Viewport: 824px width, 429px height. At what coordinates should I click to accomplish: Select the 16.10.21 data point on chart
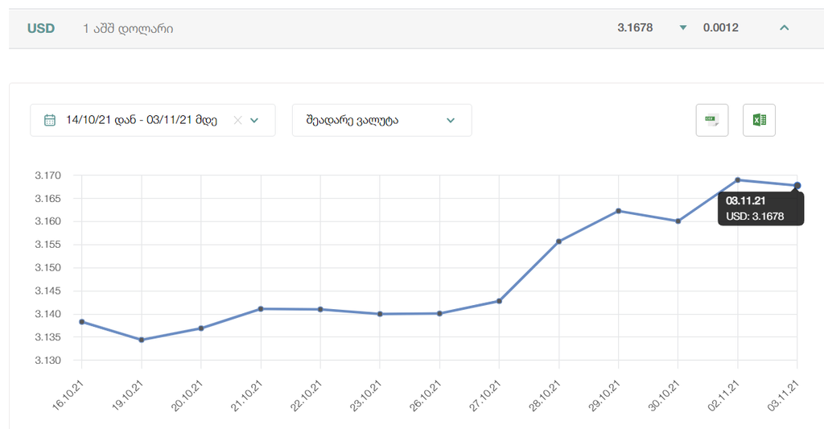pyautogui.click(x=82, y=322)
